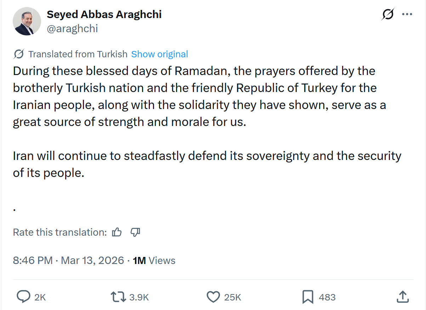Open the 8:46 PM Mar 13, 2026 timestamp
426x310 pixels.
(x=69, y=261)
